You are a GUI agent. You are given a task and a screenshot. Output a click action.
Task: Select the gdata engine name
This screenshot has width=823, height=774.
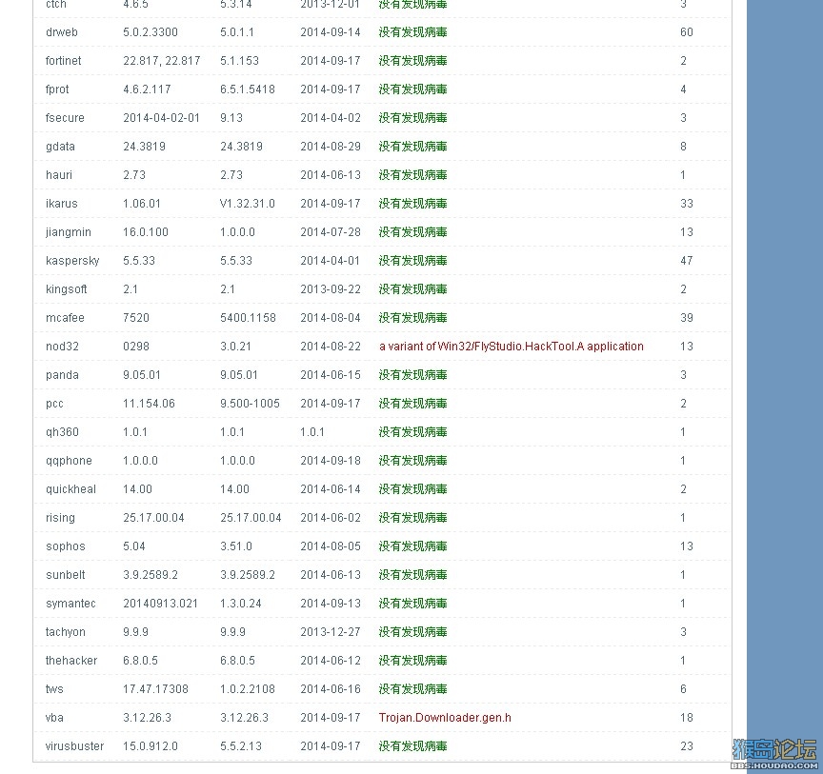(60, 147)
